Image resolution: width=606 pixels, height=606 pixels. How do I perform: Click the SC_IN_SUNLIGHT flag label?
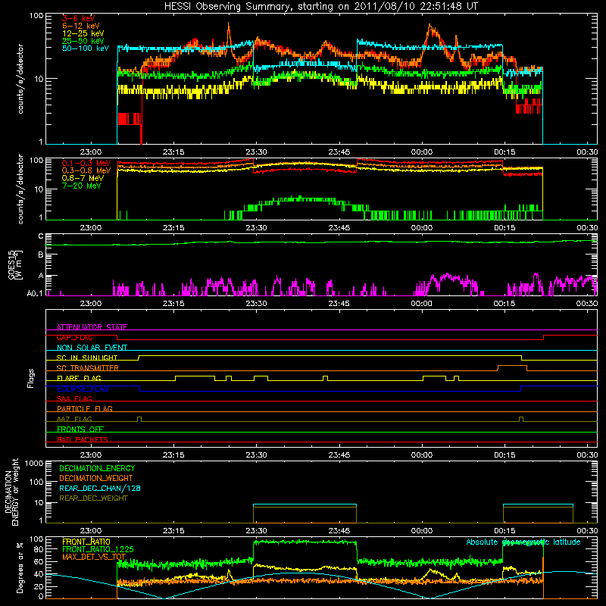[87, 358]
